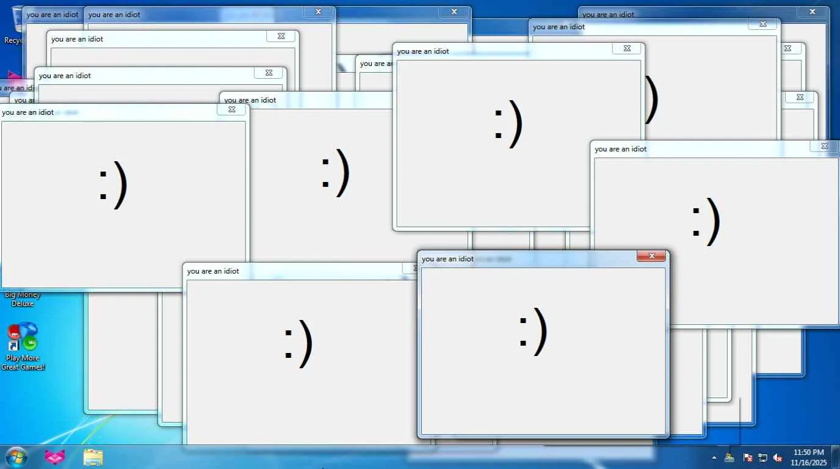Close the active window with the red X

(x=651, y=256)
